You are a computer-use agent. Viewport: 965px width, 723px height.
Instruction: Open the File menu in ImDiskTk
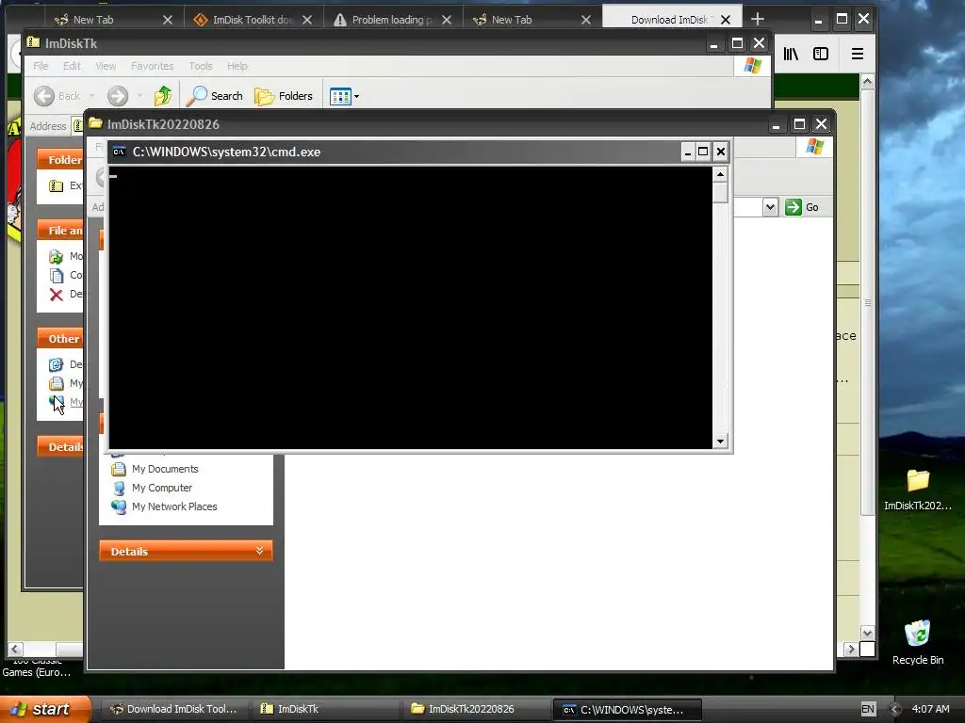[x=41, y=66]
